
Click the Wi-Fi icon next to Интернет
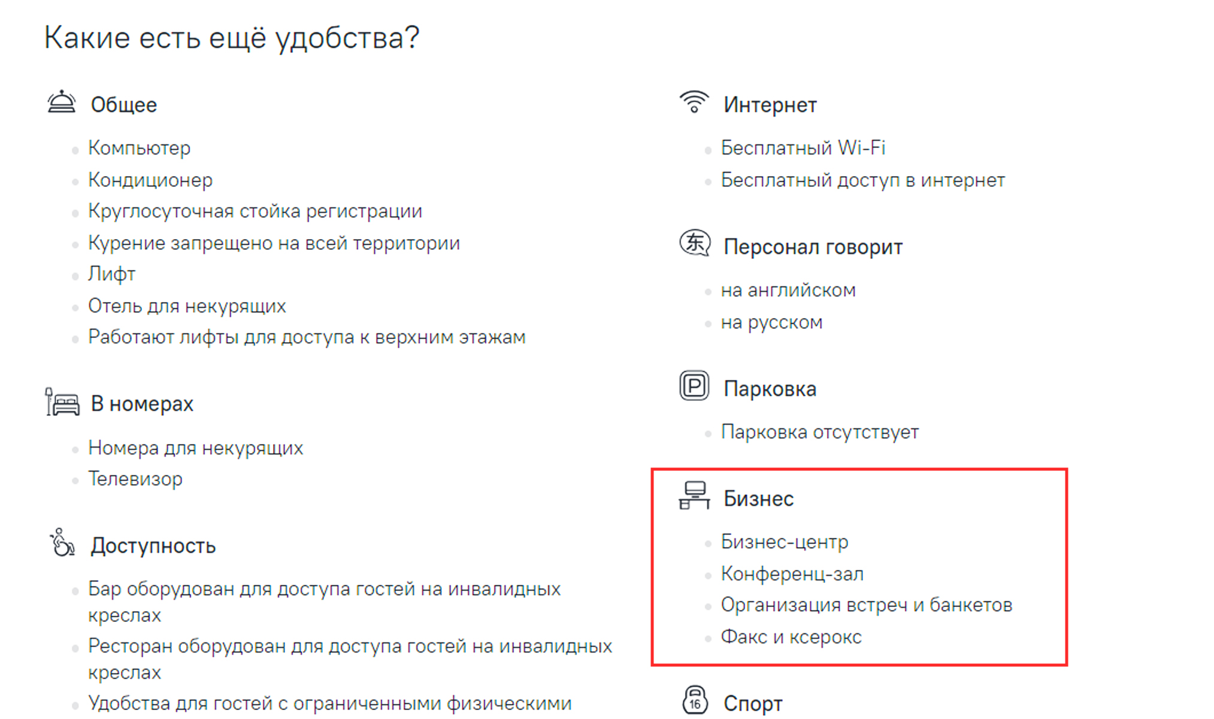(x=694, y=102)
